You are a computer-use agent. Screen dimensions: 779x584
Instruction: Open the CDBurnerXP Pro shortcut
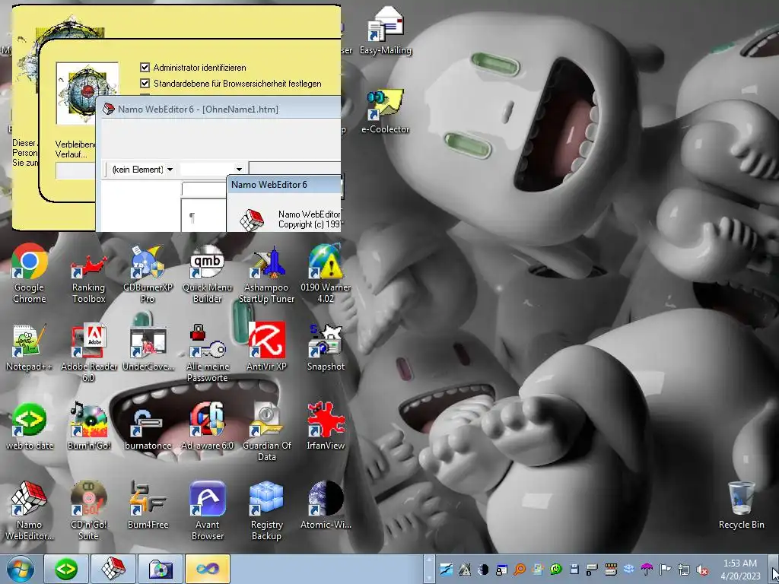tap(148, 272)
